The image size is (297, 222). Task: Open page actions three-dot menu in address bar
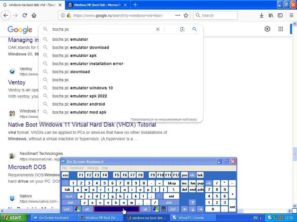(178, 15)
